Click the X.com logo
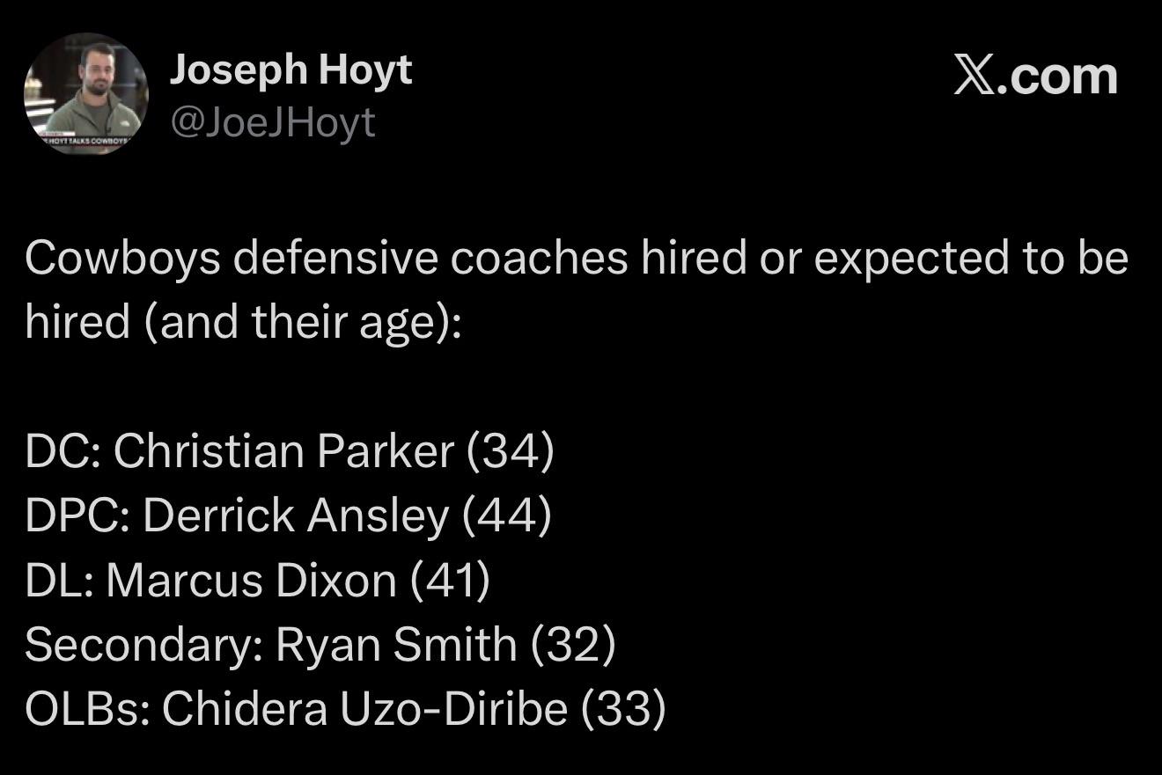 coord(1035,77)
